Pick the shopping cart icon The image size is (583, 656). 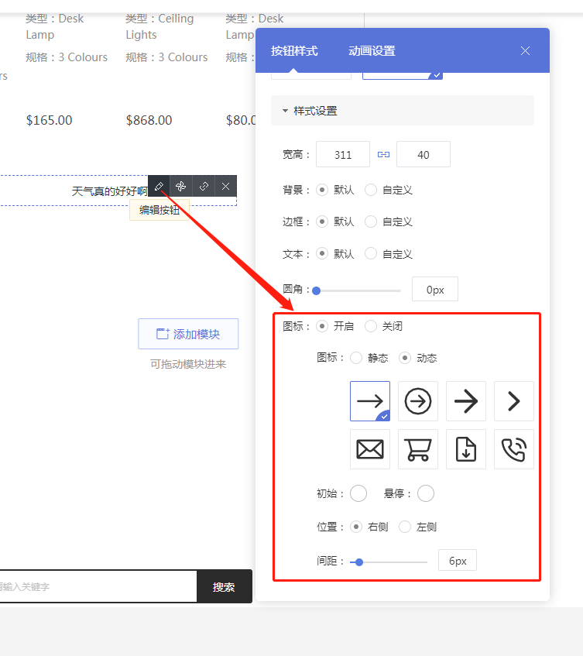[x=418, y=449]
